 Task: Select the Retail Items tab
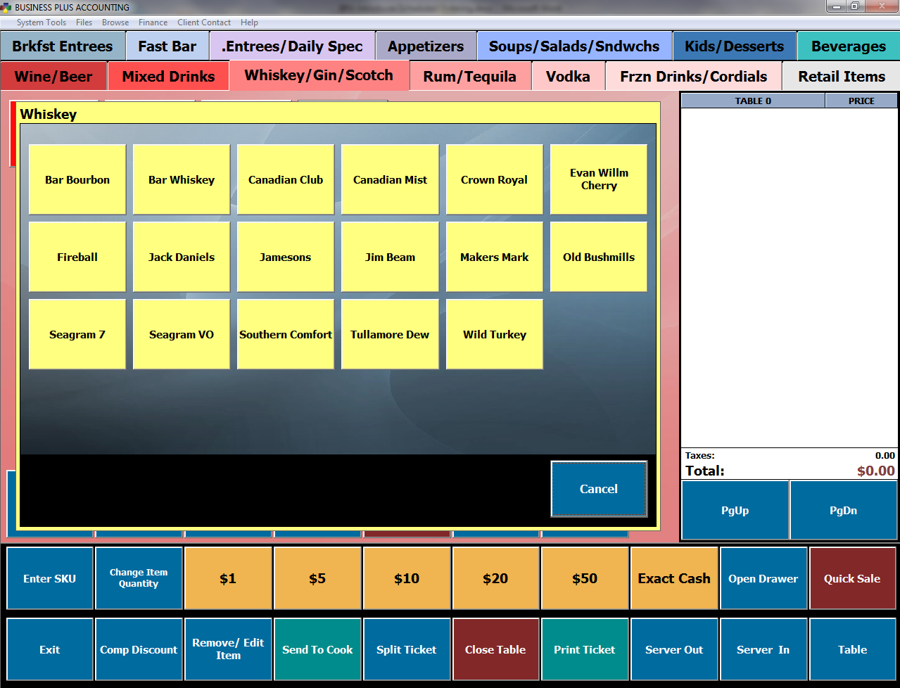(x=842, y=76)
